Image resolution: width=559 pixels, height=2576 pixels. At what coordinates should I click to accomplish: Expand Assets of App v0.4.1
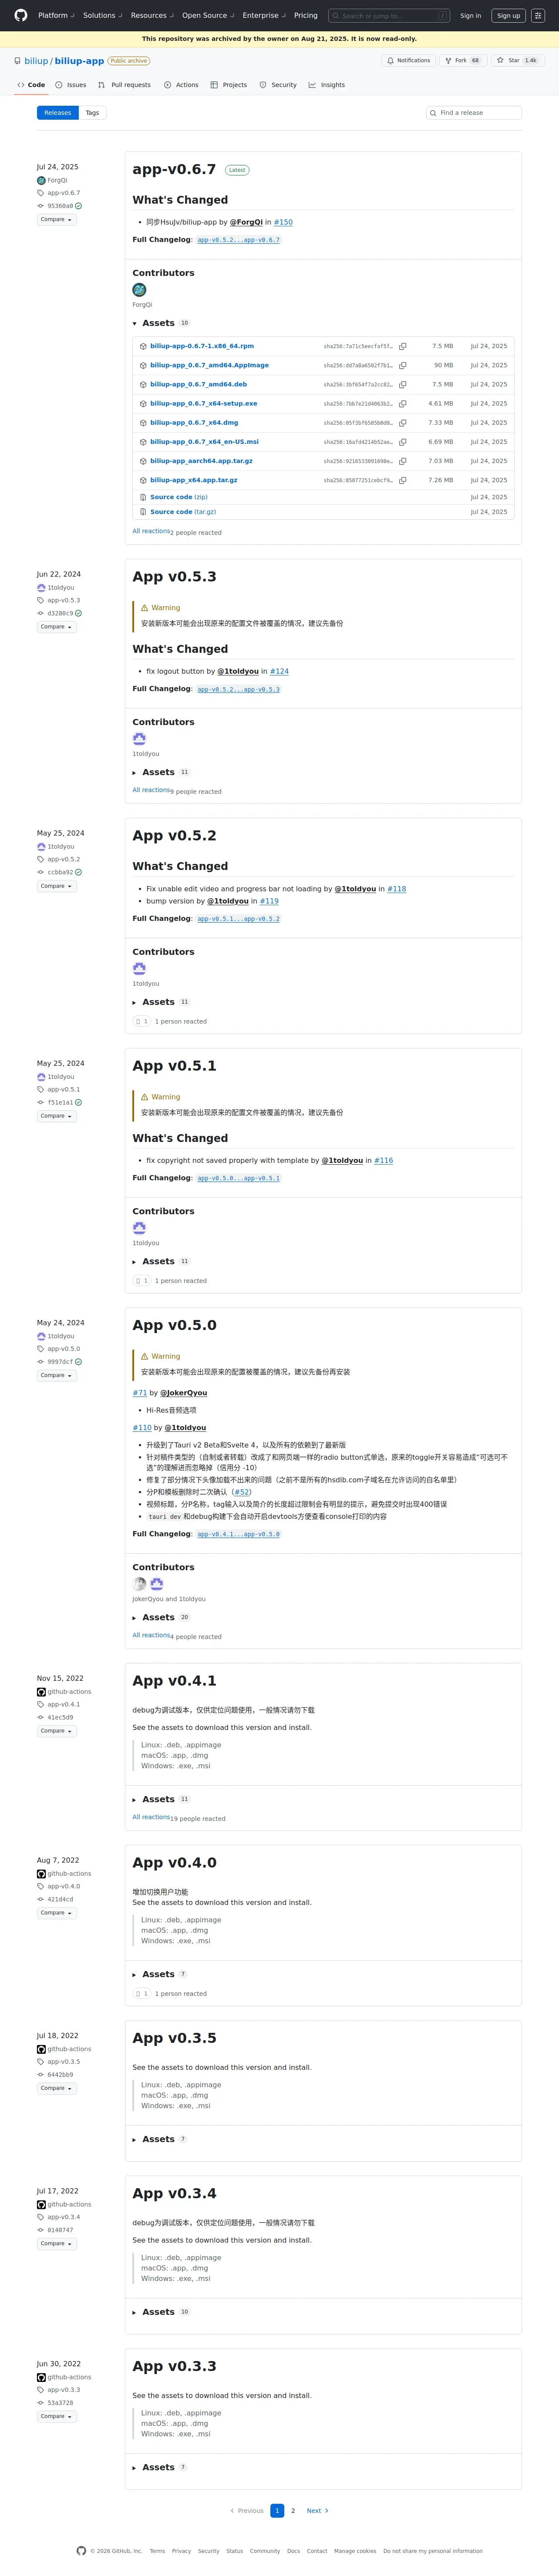tap(161, 1800)
